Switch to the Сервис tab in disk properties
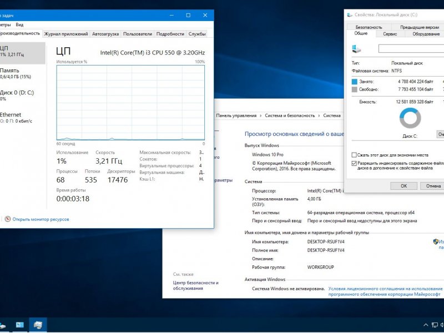Viewport: 444px width, 333px height. tap(390, 34)
